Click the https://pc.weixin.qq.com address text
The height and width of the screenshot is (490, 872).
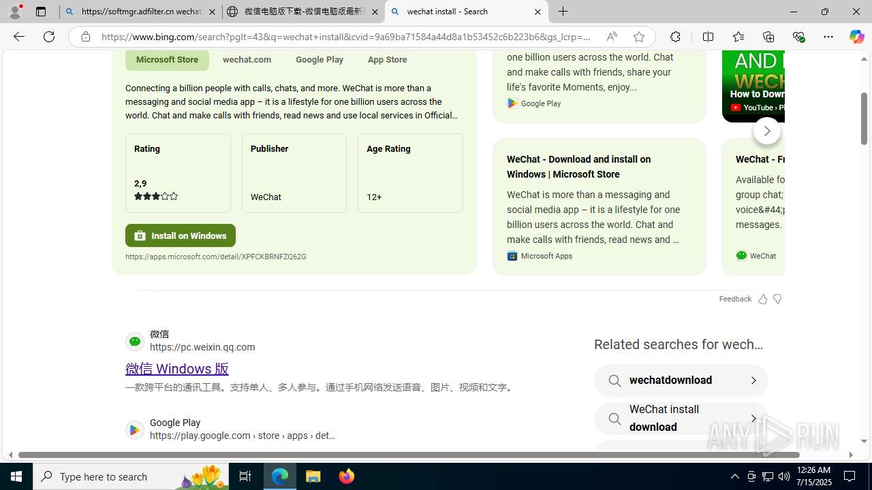point(202,347)
